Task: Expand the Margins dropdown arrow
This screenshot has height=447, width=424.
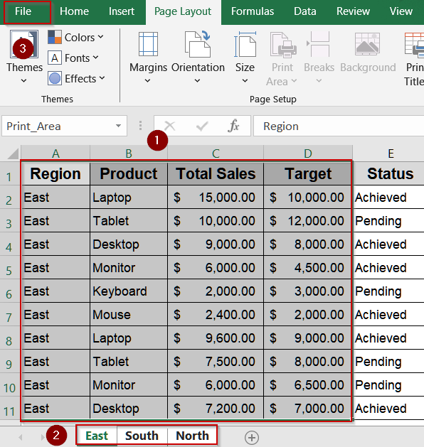Action: tap(147, 81)
